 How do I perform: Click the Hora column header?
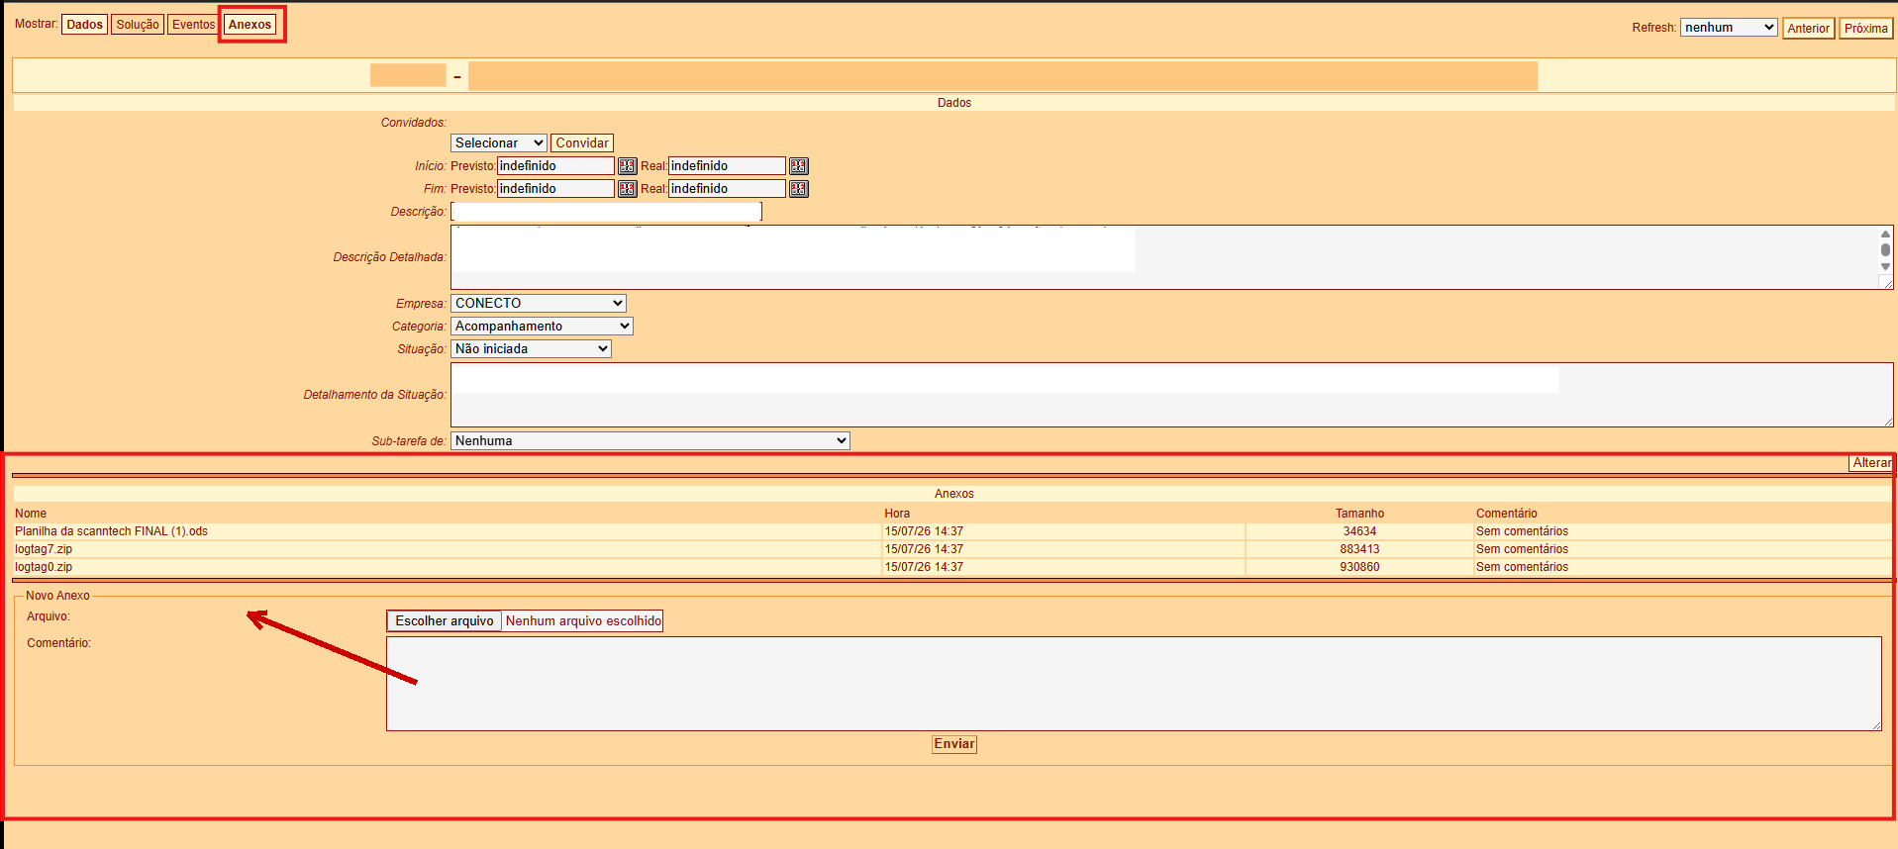click(x=897, y=514)
